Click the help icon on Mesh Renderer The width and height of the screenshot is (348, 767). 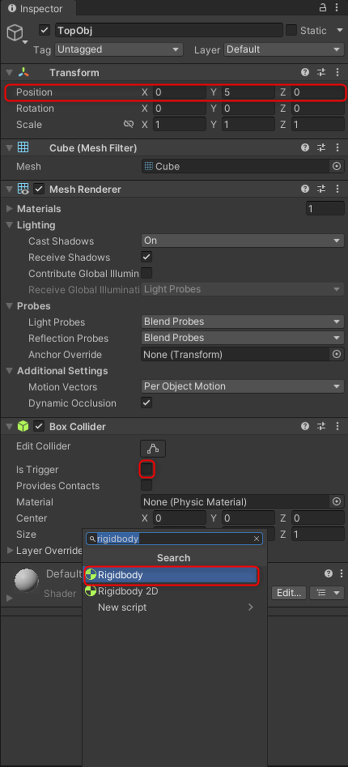pos(305,189)
